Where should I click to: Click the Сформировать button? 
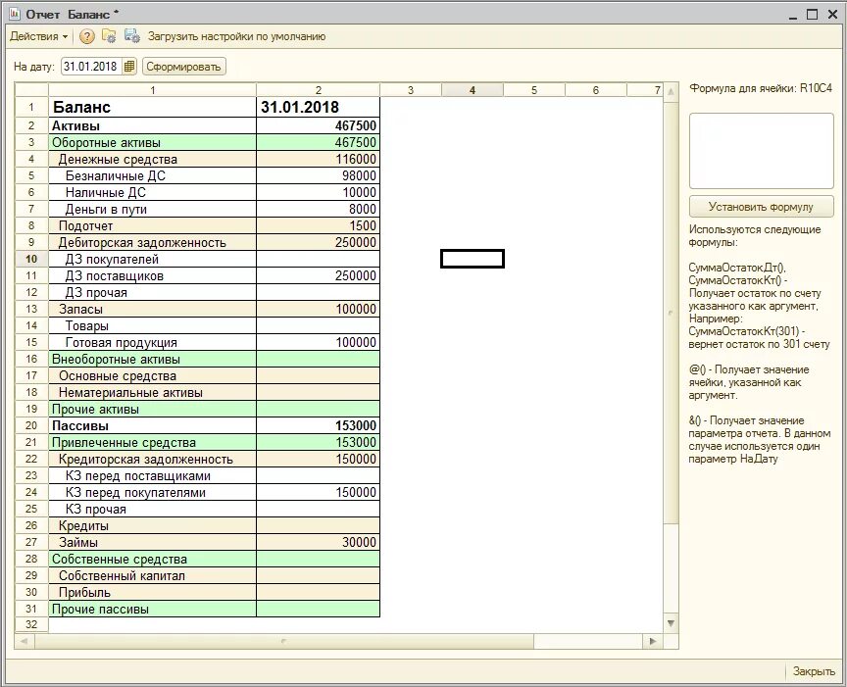pyautogui.click(x=183, y=67)
